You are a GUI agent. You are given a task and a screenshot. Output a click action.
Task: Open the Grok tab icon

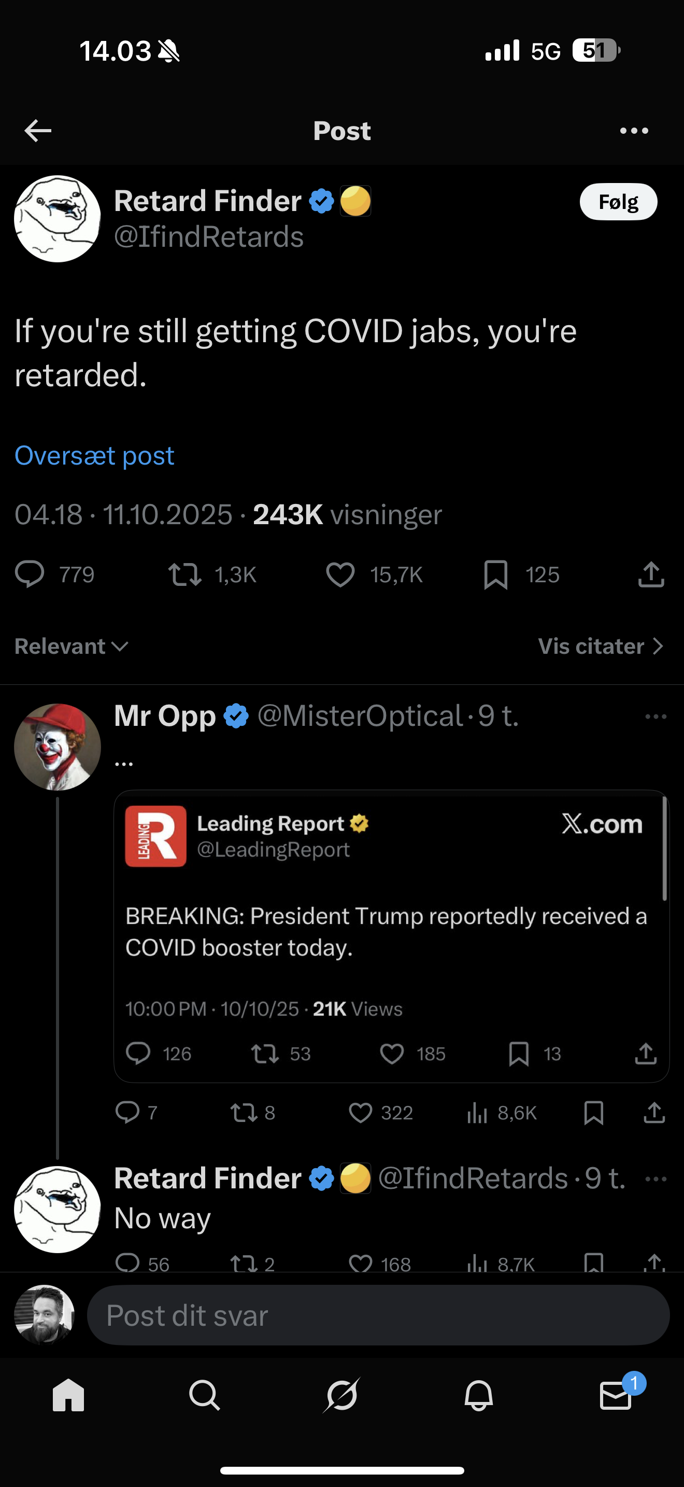tap(342, 1396)
